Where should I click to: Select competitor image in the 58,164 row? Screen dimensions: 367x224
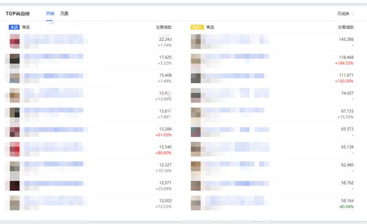click(x=196, y=203)
